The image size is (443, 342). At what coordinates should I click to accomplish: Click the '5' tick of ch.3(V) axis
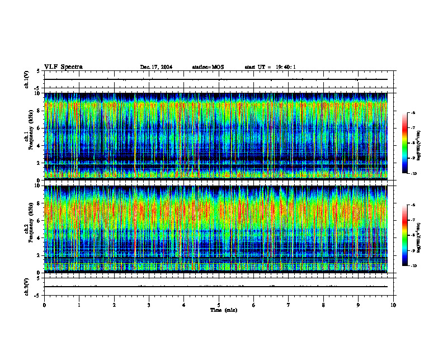coord(38,278)
